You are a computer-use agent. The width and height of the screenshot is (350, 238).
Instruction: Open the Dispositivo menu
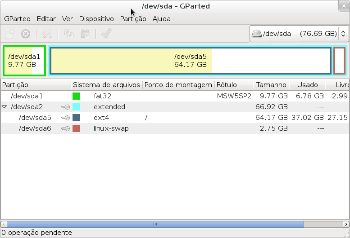tap(96, 19)
